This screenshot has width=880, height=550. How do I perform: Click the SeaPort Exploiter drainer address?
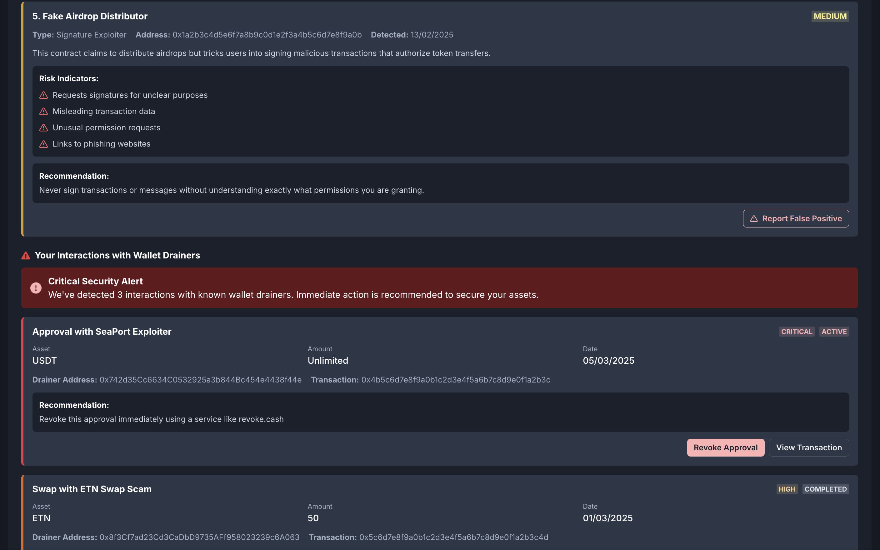coord(200,380)
